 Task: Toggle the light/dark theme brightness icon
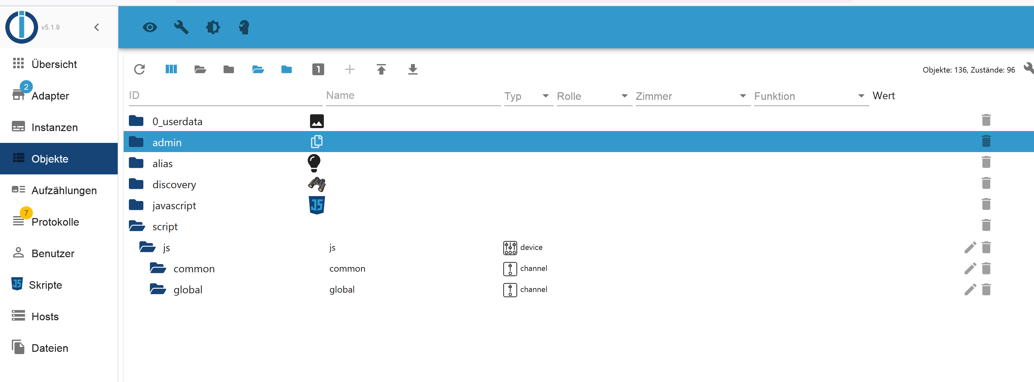[x=213, y=27]
